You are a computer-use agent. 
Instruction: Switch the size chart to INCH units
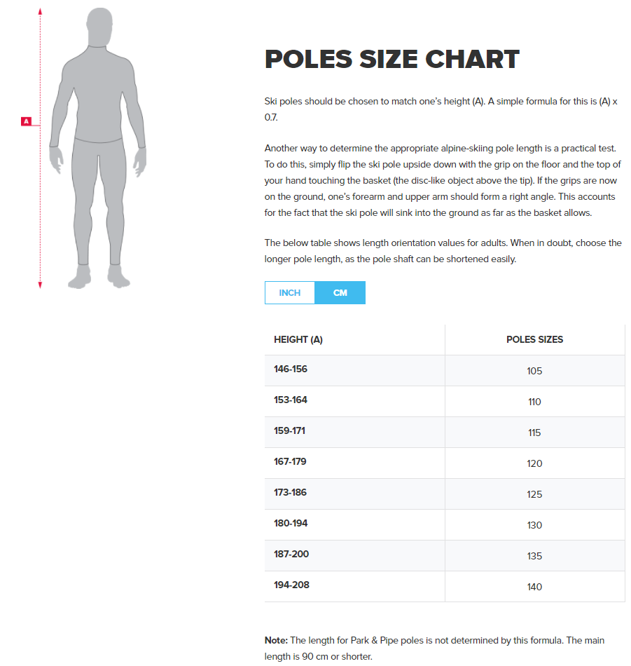pos(290,293)
